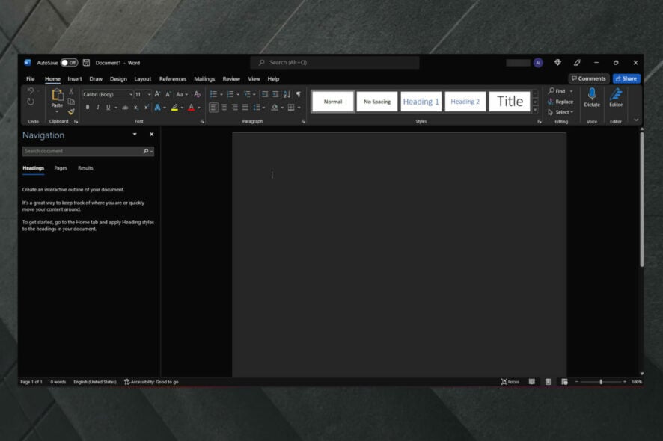Click the red font color button
Viewport: 663px width, 441px height.
click(192, 108)
